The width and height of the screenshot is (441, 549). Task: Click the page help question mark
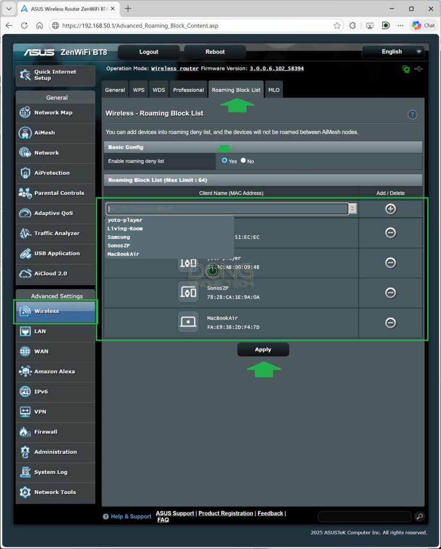click(x=412, y=114)
